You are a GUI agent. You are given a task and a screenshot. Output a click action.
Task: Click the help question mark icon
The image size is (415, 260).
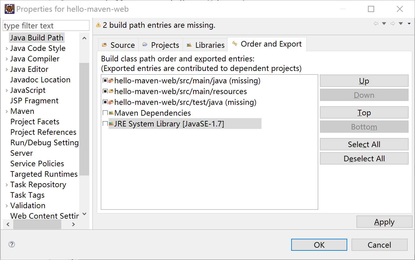(x=12, y=244)
